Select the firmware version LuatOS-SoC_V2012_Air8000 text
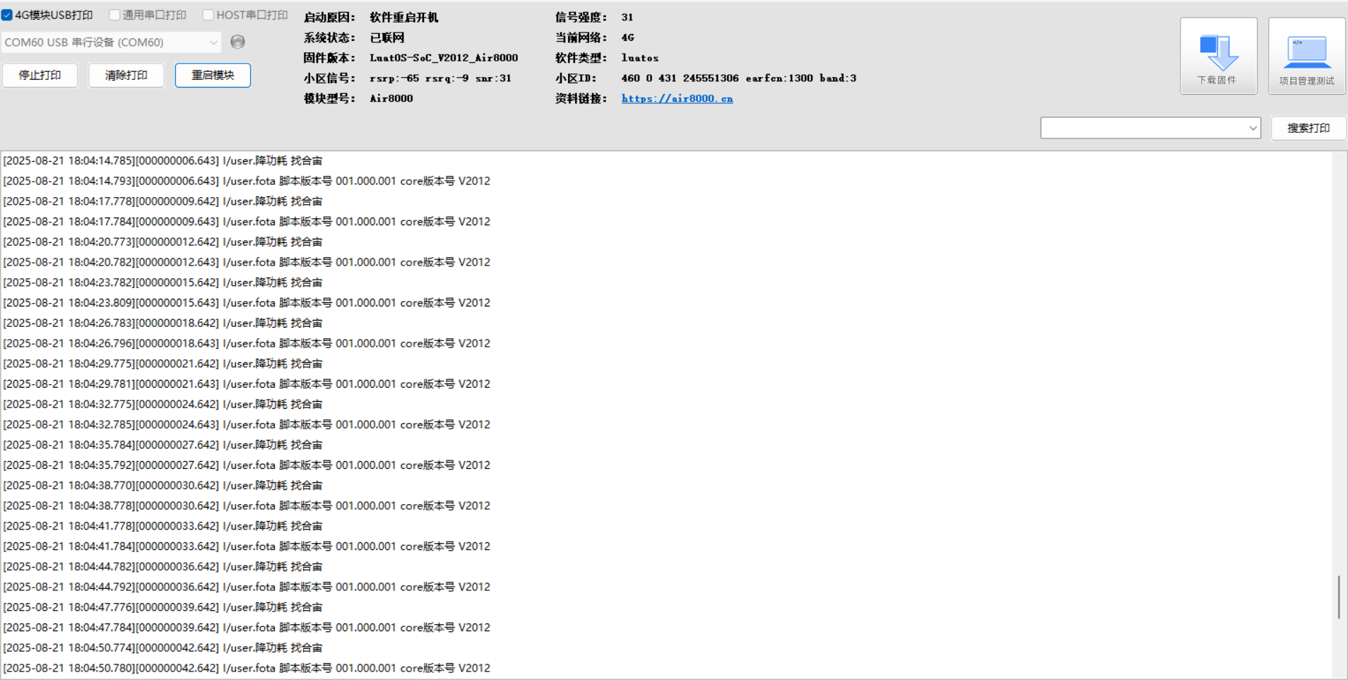 (444, 58)
